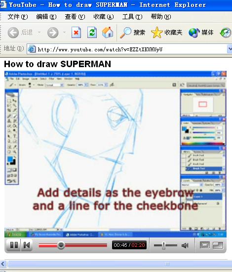Switch player to normal size view icon
The image size is (232, 272).
click(x=205, y=245)
